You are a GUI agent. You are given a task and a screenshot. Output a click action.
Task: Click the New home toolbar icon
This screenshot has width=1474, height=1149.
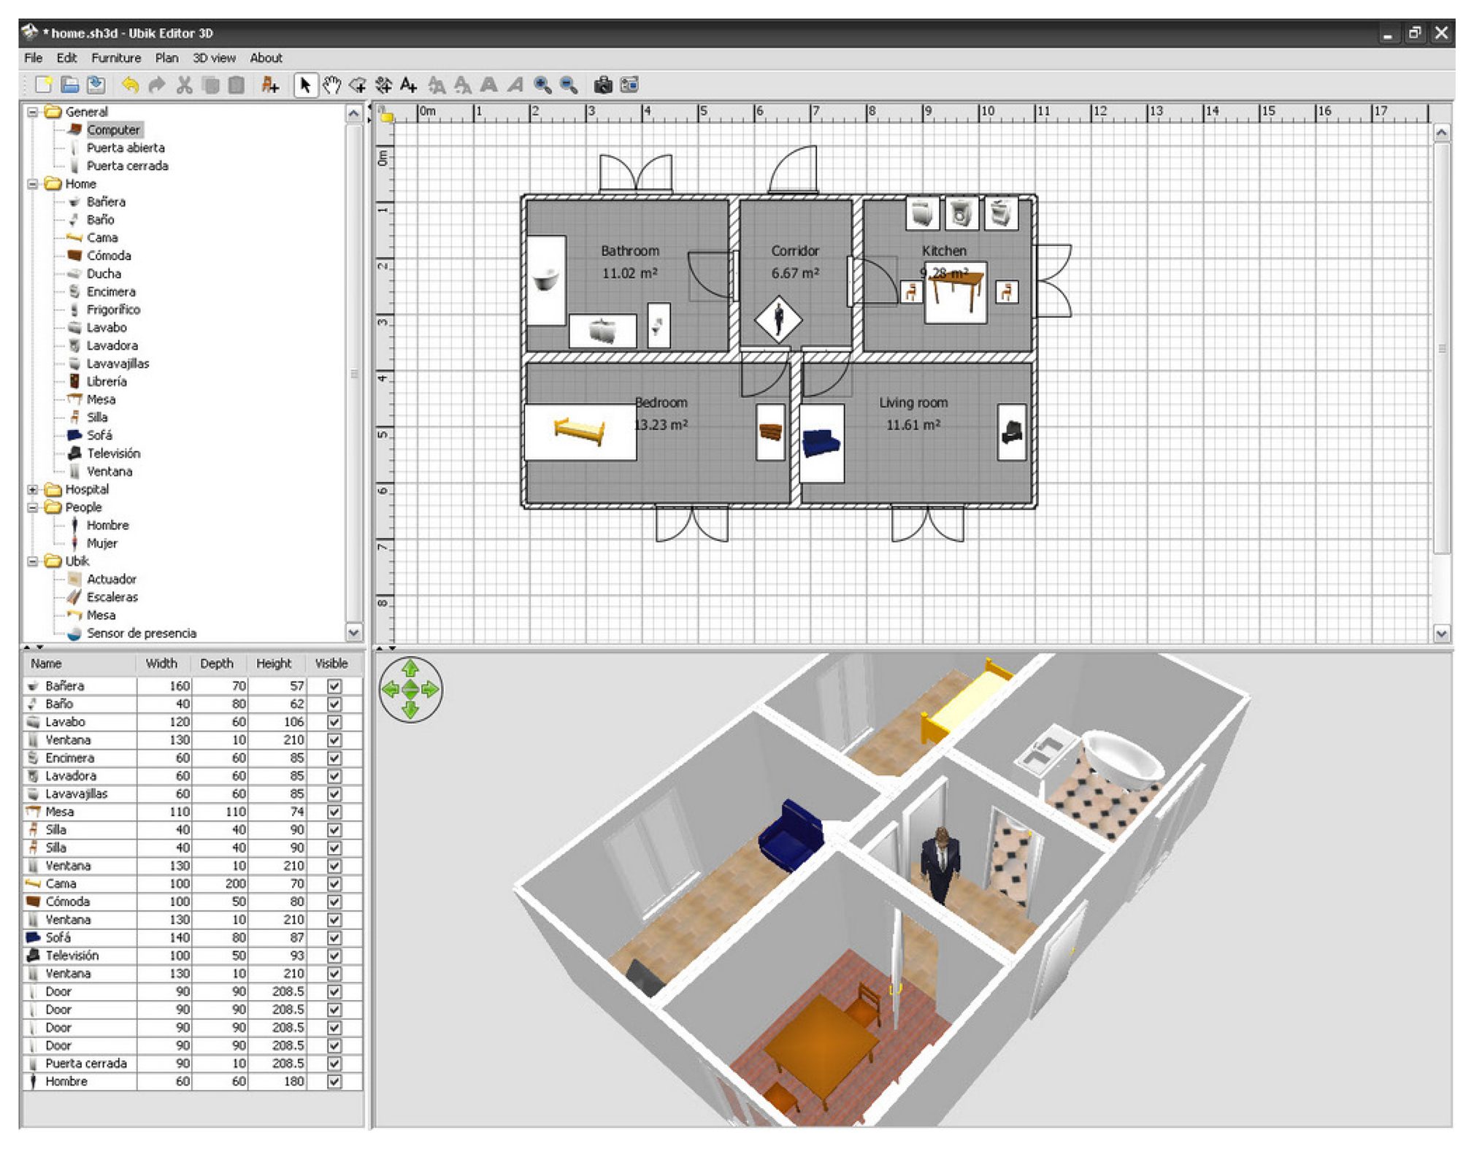[43, 85]
